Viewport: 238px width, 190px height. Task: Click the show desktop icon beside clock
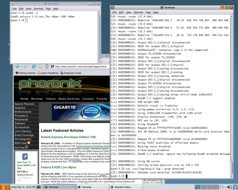[39, 187]
